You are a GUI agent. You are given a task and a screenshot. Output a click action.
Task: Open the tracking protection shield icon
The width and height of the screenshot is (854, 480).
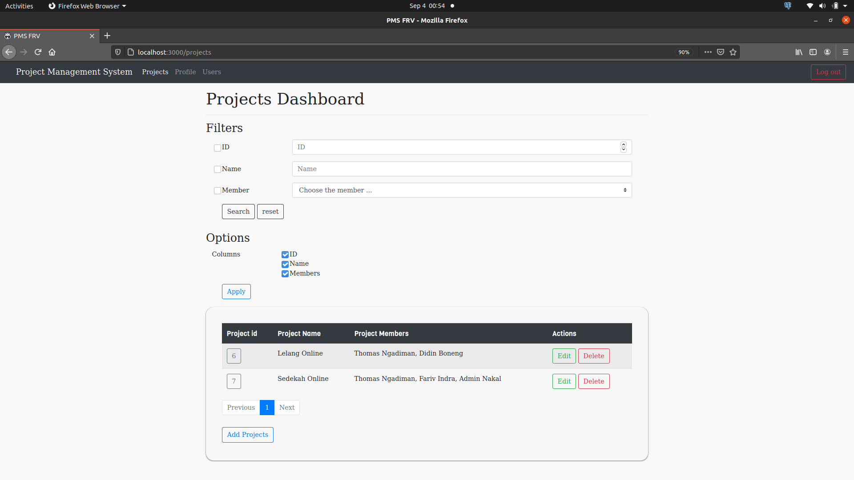point(117,52)
